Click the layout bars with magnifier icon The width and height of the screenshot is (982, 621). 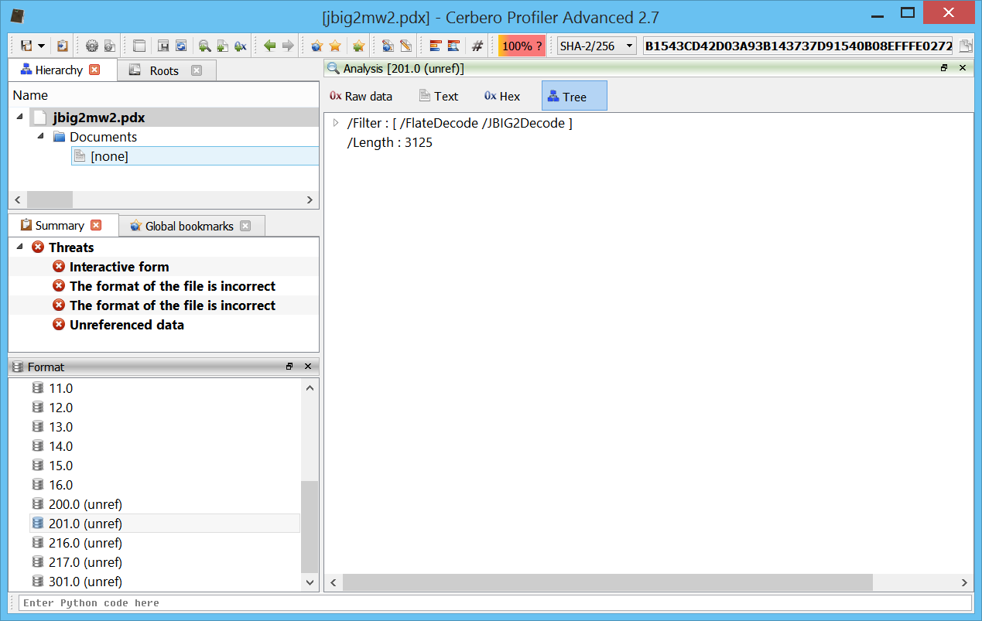coord(453,46)
